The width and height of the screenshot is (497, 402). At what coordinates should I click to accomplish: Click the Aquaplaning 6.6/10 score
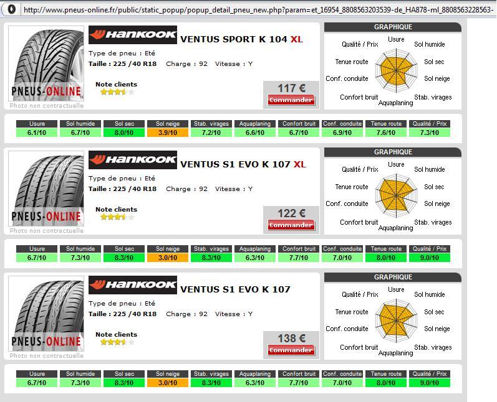(255, 133)
